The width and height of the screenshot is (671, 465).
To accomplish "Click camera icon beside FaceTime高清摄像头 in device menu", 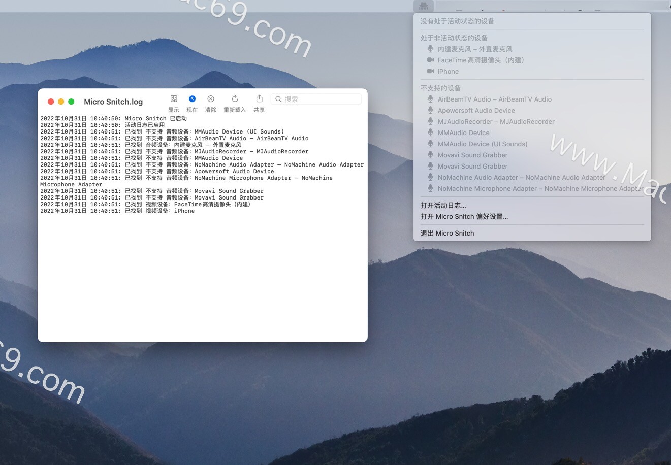I will (x=430, y=60).
